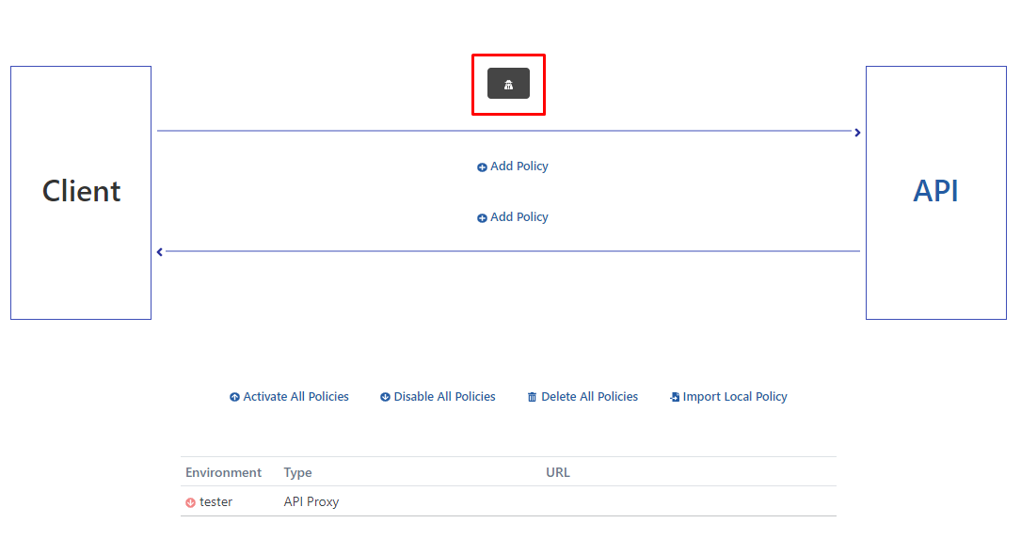Add a policy to the response flow

click(x=518, y=217)
